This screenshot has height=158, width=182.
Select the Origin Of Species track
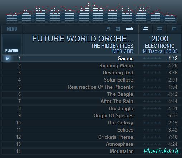[x=91, y=116]
